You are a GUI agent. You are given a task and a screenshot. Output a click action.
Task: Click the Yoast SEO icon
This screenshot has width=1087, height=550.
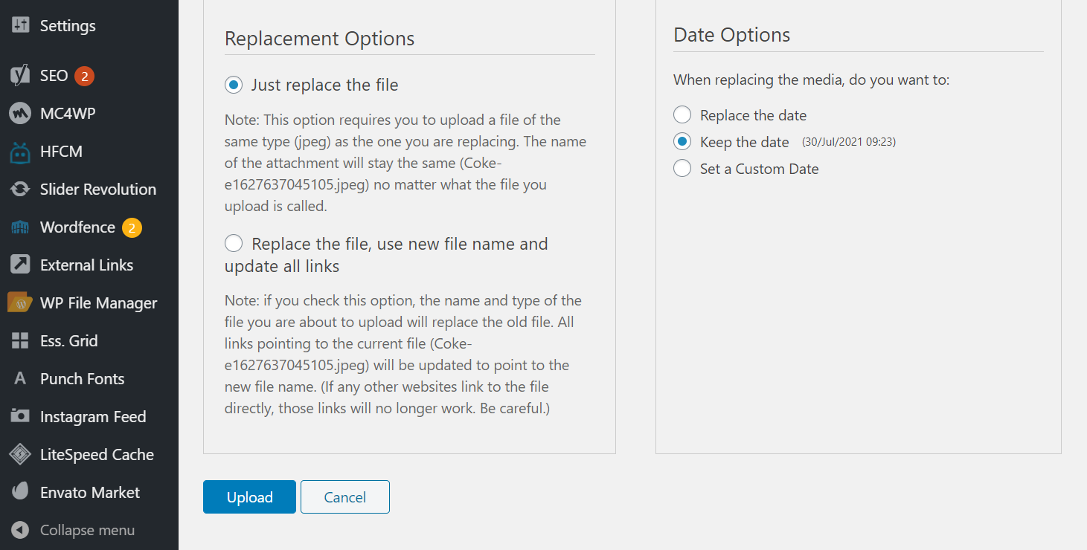(x=20, y=75)
